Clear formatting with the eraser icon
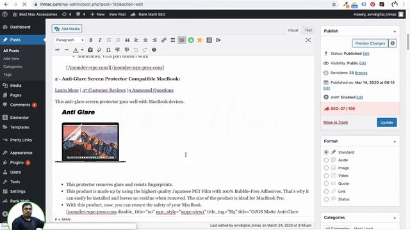This screenshot has width=410, height=230. coord(99,50)
